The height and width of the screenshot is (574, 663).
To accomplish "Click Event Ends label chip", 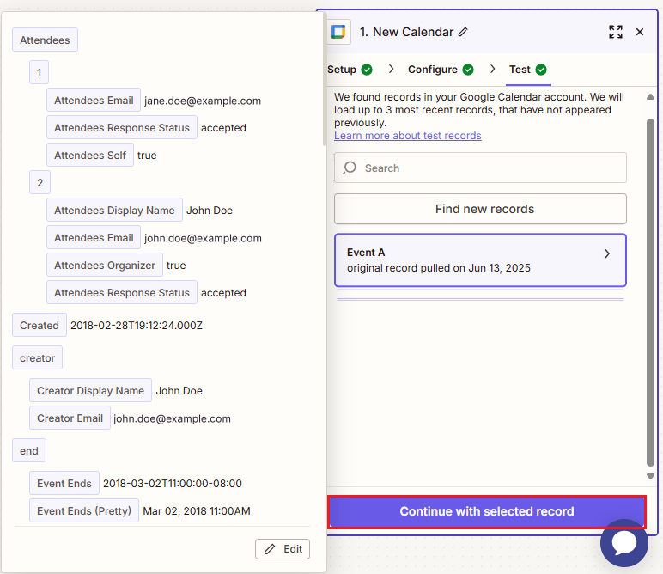I will click(x=64, y=483).
